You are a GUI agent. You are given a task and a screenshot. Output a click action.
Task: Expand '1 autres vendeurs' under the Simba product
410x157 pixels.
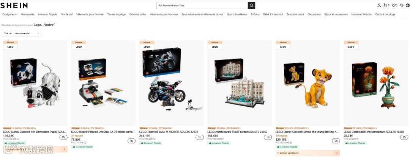click(308, 153)
